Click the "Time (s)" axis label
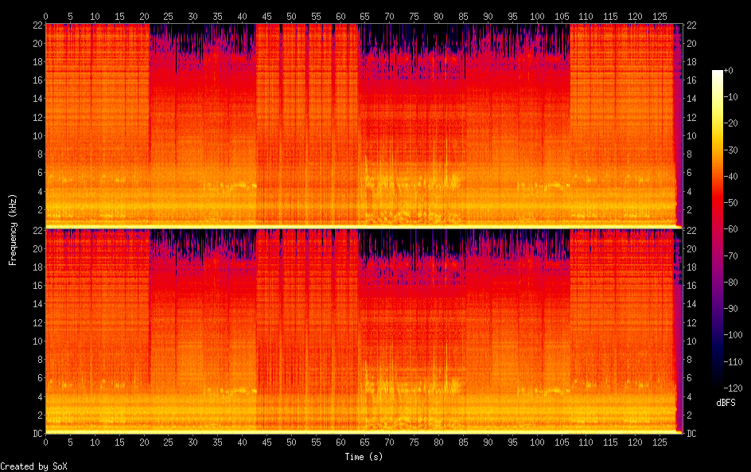The height and width of the screenshot is (472, 751). pyautogui.click(x=364, y=457)
